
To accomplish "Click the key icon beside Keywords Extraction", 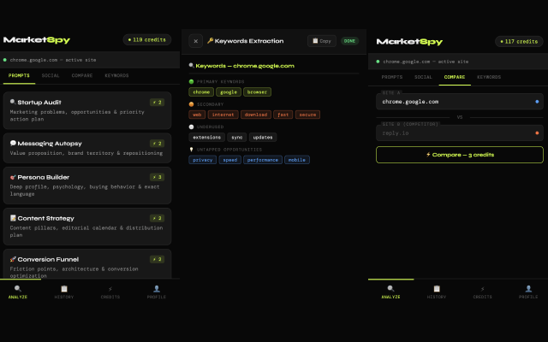I will tap(210, 41).
